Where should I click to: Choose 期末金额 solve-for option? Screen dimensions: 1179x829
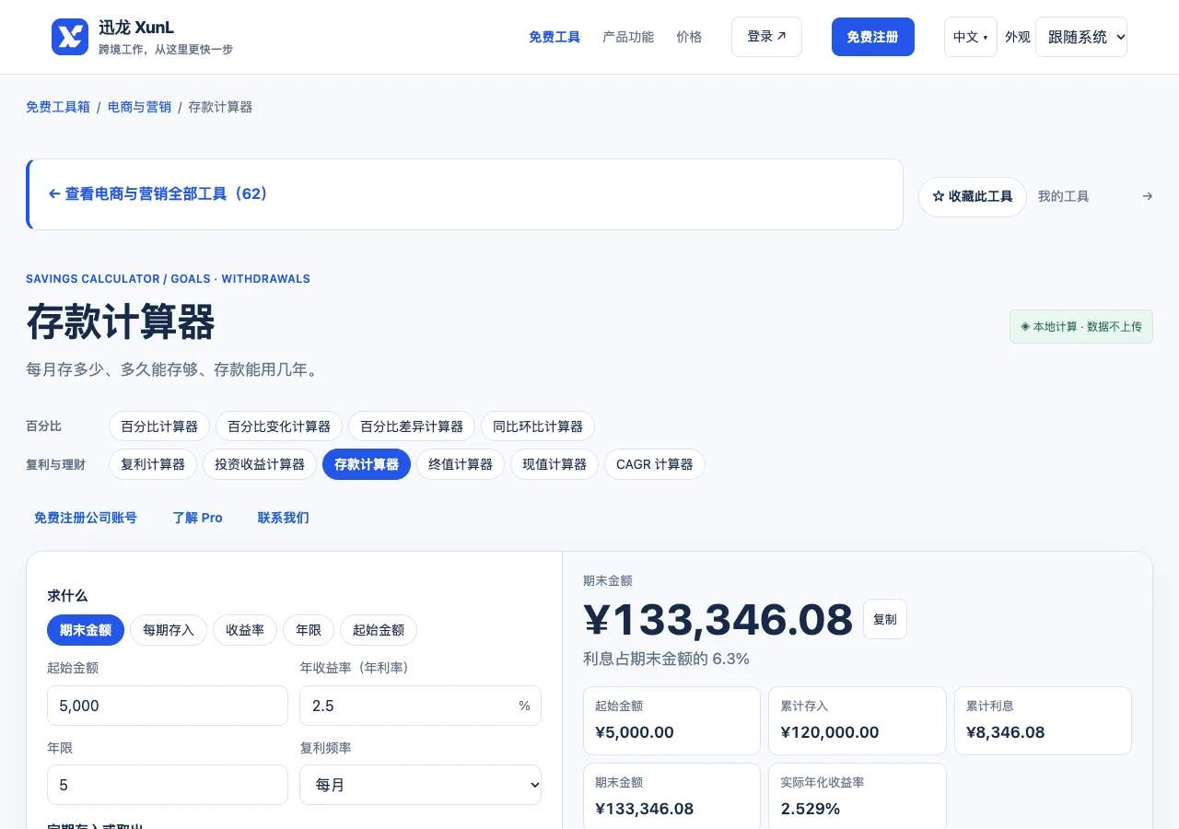pos(86,630)
